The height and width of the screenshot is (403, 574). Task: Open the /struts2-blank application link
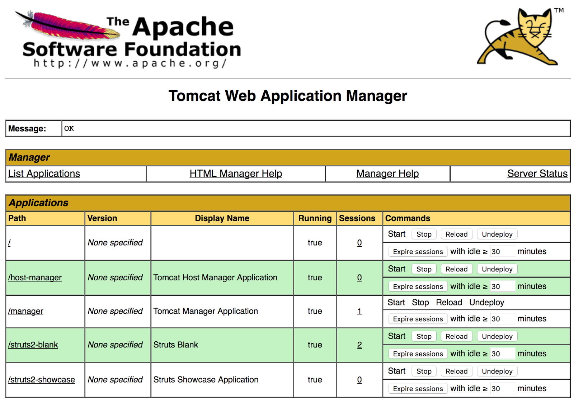pos(33,345)
